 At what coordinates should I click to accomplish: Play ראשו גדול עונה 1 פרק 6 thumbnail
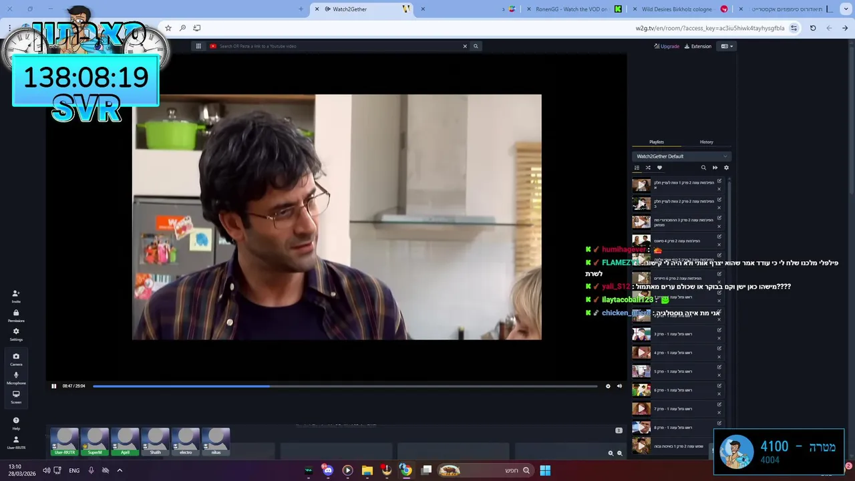pyautogui.click(x=641, y=389)
